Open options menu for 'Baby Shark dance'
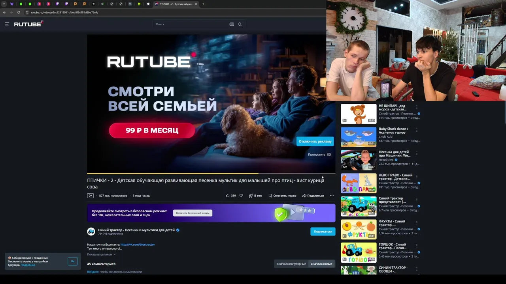The width and height of the screenshot is (506, 284). tap(417, 130)
